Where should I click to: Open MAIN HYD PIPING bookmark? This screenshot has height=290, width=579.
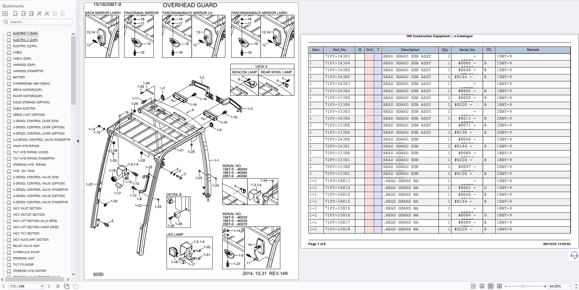(26, 146)
